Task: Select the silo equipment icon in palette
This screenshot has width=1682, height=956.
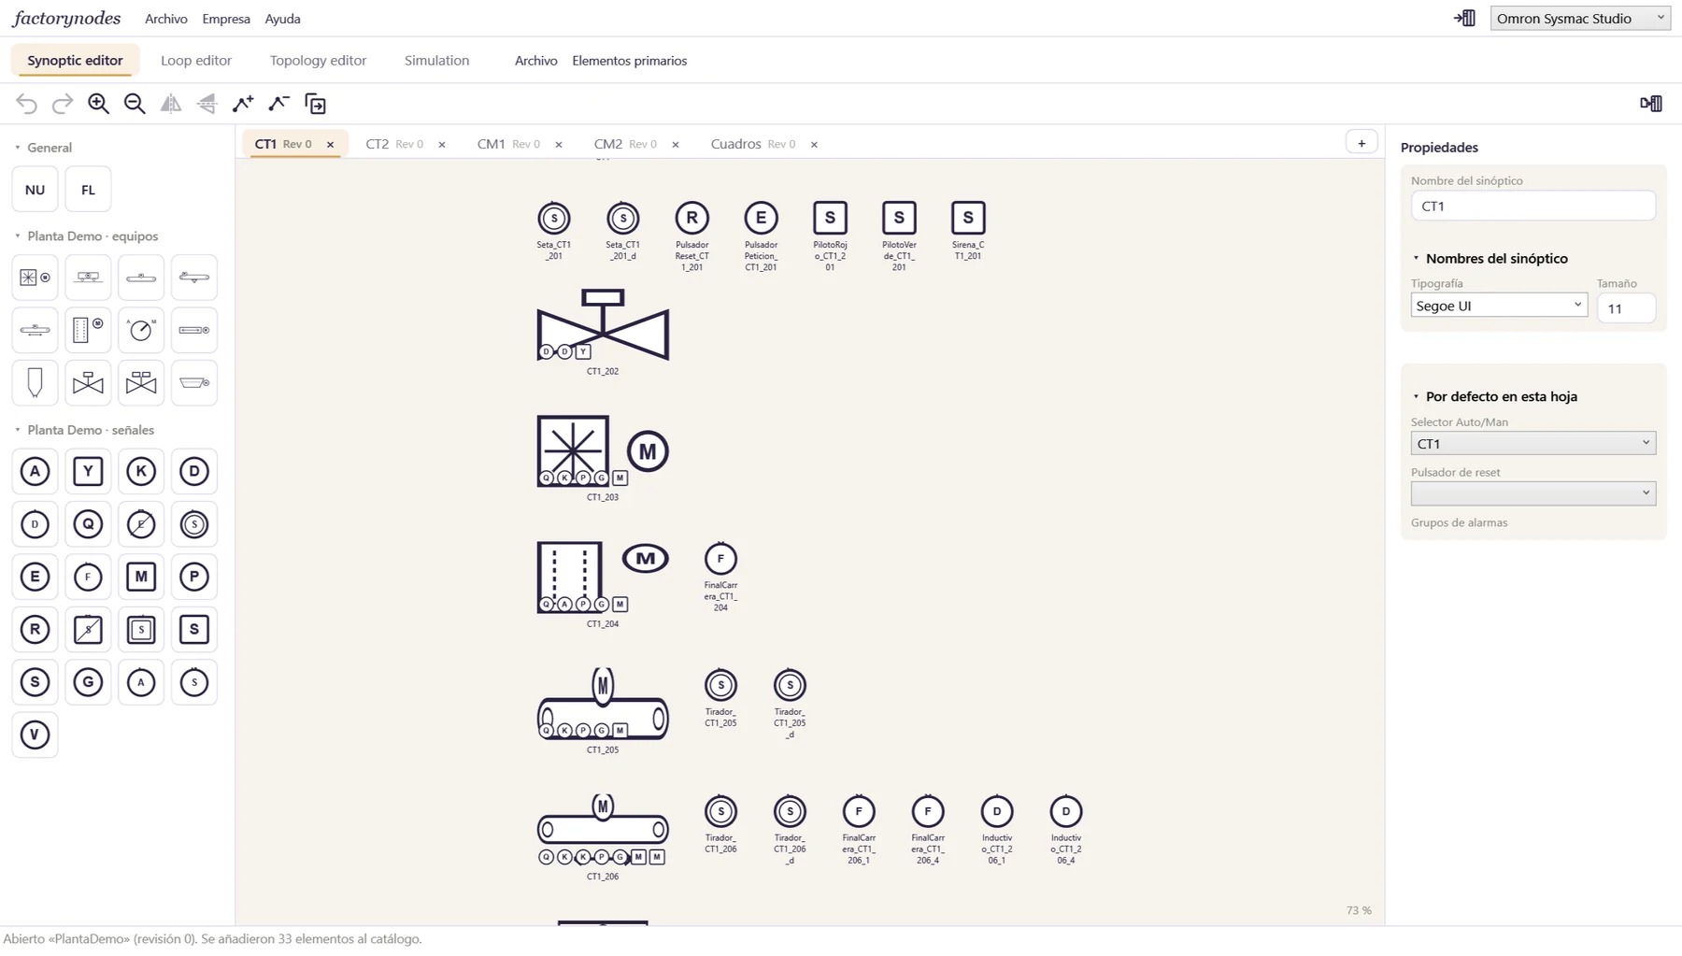Action: pyautogui.click(x=36, y=383)
